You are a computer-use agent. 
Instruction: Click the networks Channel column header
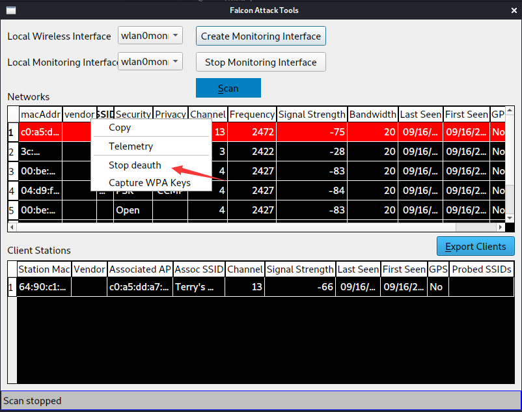208,114
